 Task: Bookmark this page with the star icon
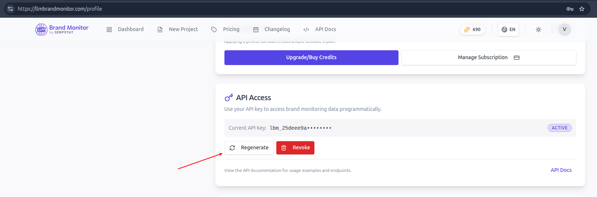[582, 9]
